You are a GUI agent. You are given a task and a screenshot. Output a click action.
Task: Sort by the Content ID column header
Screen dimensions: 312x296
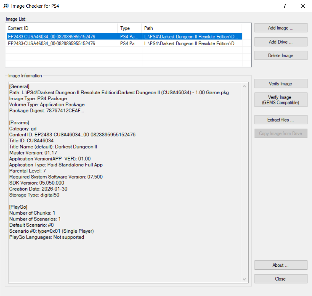pos(62,28)
